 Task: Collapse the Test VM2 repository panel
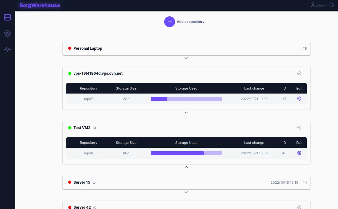[x=186, y=167]
